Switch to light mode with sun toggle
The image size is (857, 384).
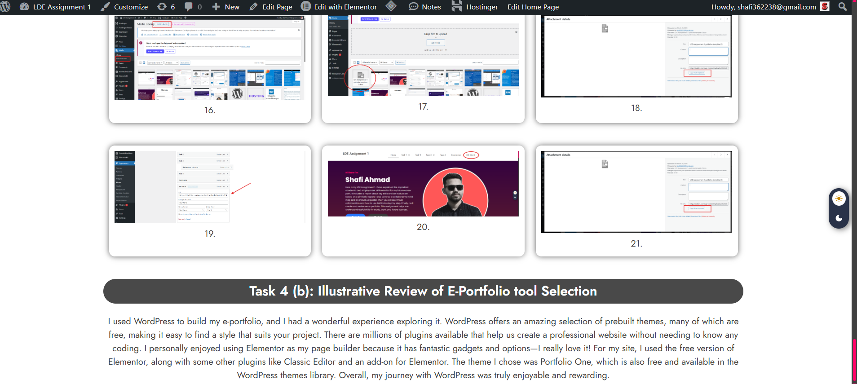[x=839, y=199]
